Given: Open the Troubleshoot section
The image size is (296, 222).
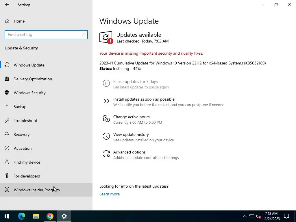Looking at the screenshot, I should [x=46, y=121].
